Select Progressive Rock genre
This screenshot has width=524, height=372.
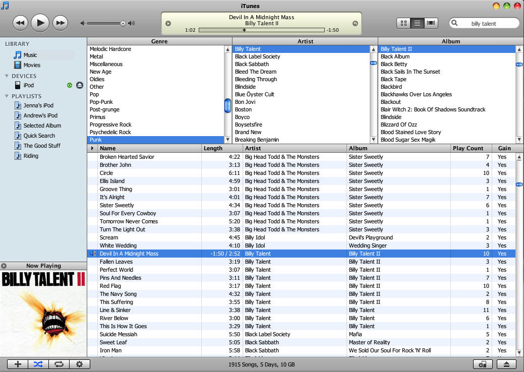(x=156, y=125)
